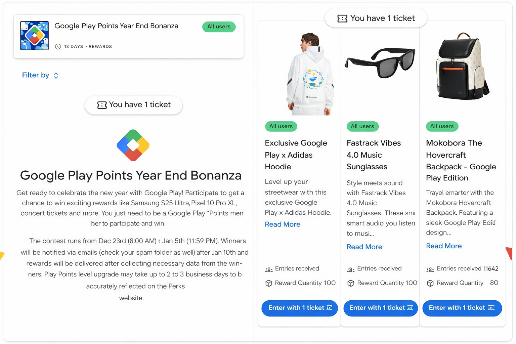The image size is (516, 344).
Task: Expand Read More for the Mokobora backpack
Action: pos(443,246)
